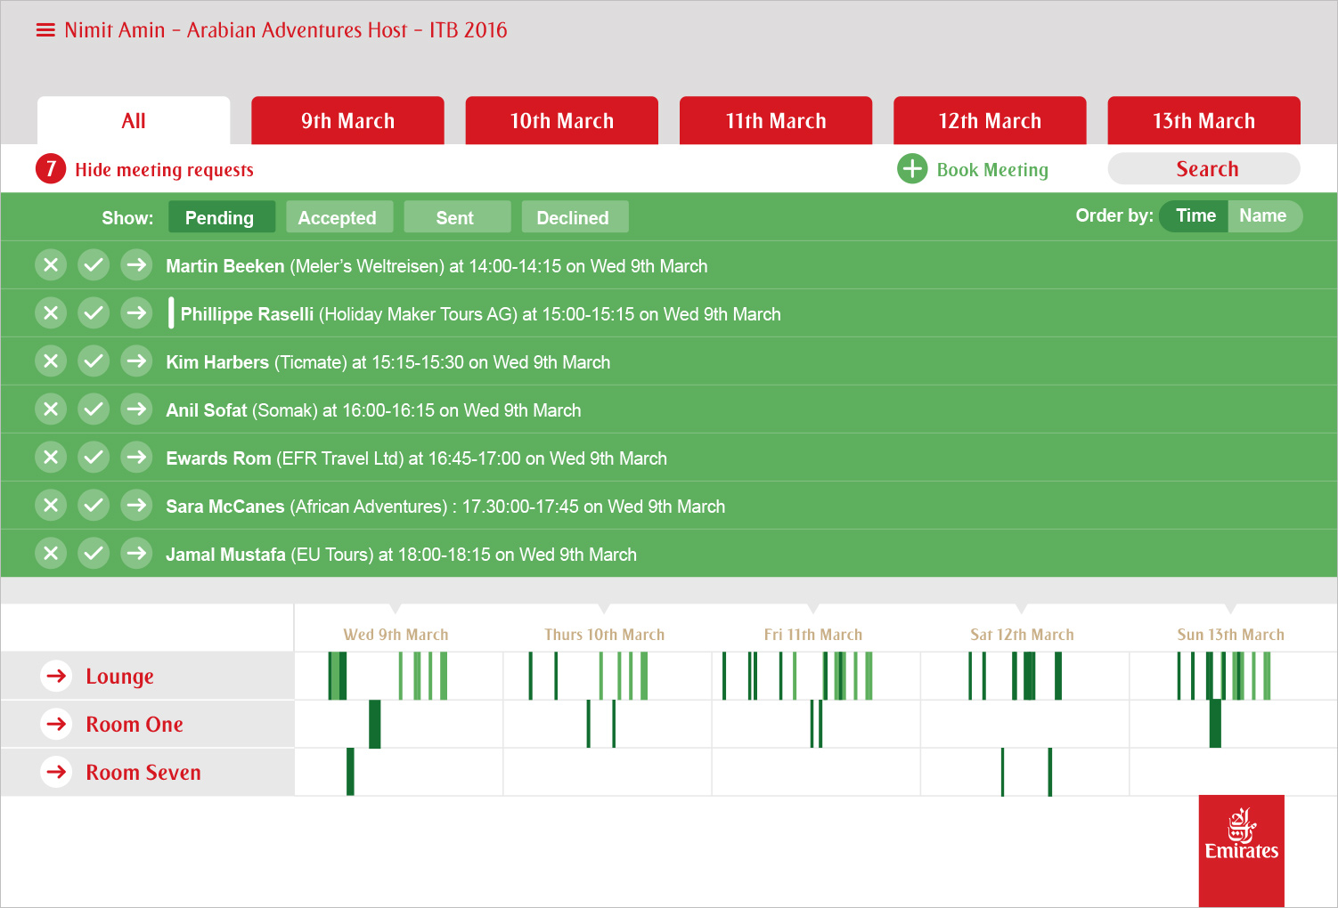1338x908 pixels.
Task: Show Accepted meeting requests
Action: pos(338,217)
